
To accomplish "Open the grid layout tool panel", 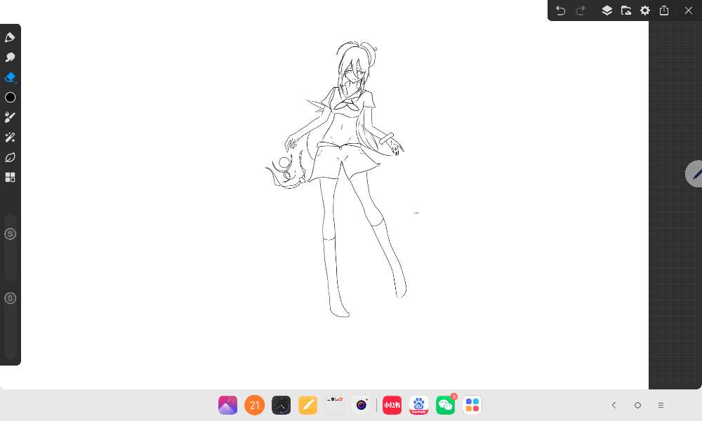I will coord(10,178).
